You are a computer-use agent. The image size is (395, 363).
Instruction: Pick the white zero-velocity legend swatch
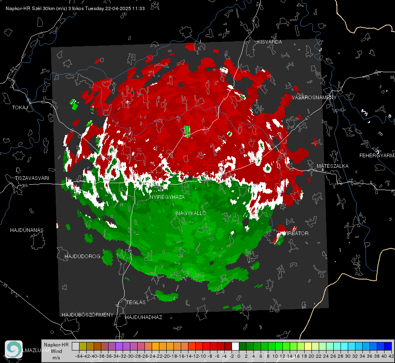pos(235,346)
